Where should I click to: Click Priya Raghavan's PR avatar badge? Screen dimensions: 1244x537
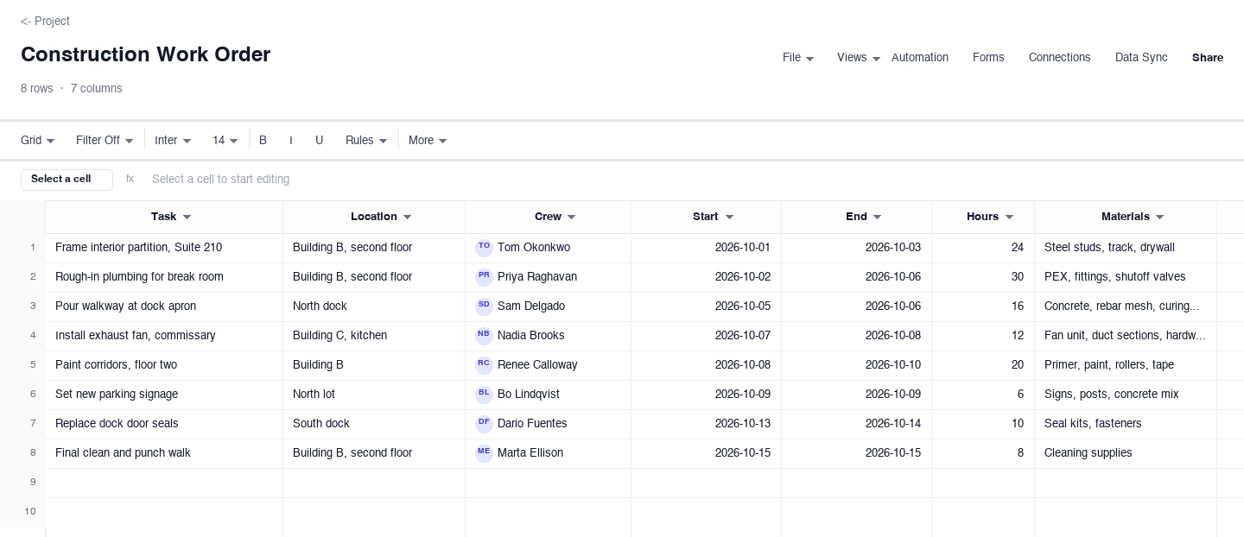484,277
